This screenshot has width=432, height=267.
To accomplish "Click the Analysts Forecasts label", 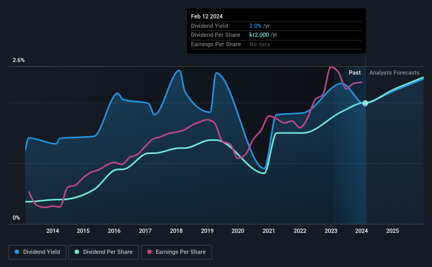I will tap(394, 73).
